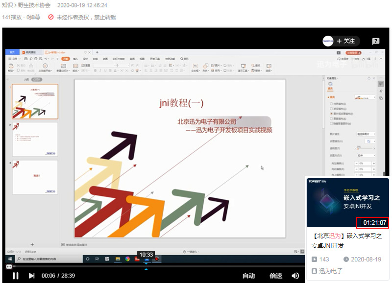Screen dimensions: 392x283
Task: Click the 协作 collaborate icon
Action: tap(355, 59)
